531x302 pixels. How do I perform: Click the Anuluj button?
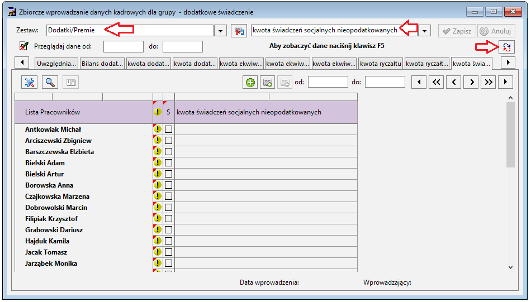click(496, 31)
